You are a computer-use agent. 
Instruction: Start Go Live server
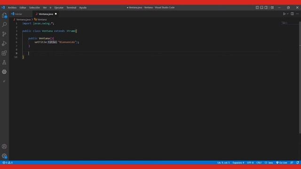[282, 163]
